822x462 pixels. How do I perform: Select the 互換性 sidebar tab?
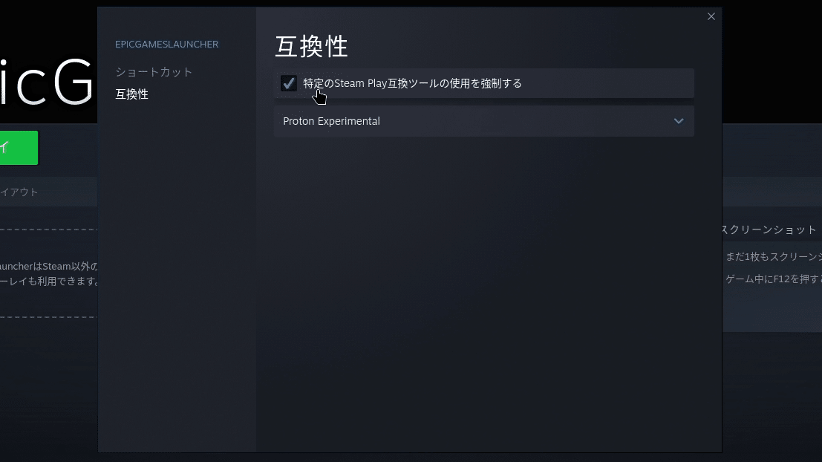point(132,94)
